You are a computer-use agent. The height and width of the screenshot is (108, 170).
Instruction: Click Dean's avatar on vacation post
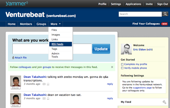(x=16, y=99)
